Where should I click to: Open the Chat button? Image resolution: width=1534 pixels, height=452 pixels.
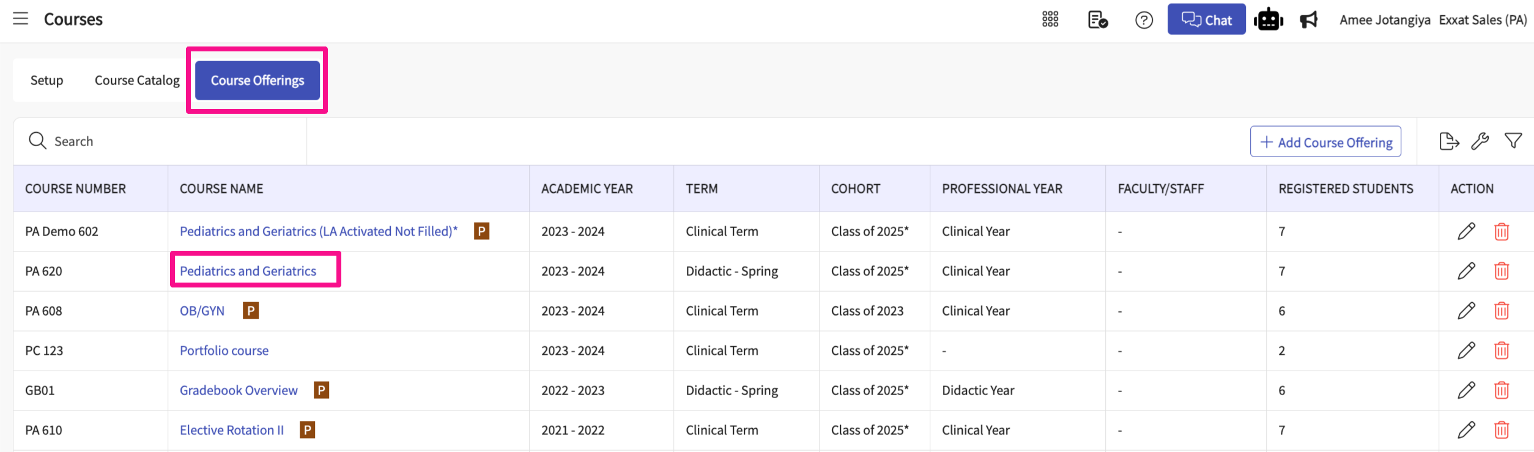click(x=1206, y=20)
